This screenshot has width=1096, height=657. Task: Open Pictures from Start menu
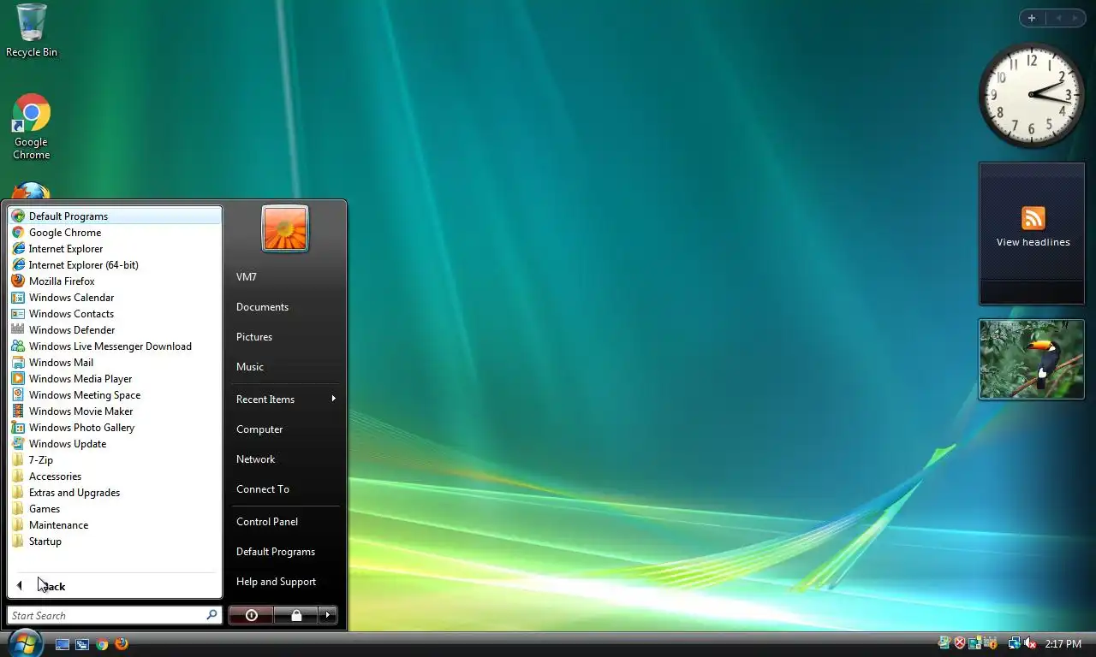tap(285, 337)
